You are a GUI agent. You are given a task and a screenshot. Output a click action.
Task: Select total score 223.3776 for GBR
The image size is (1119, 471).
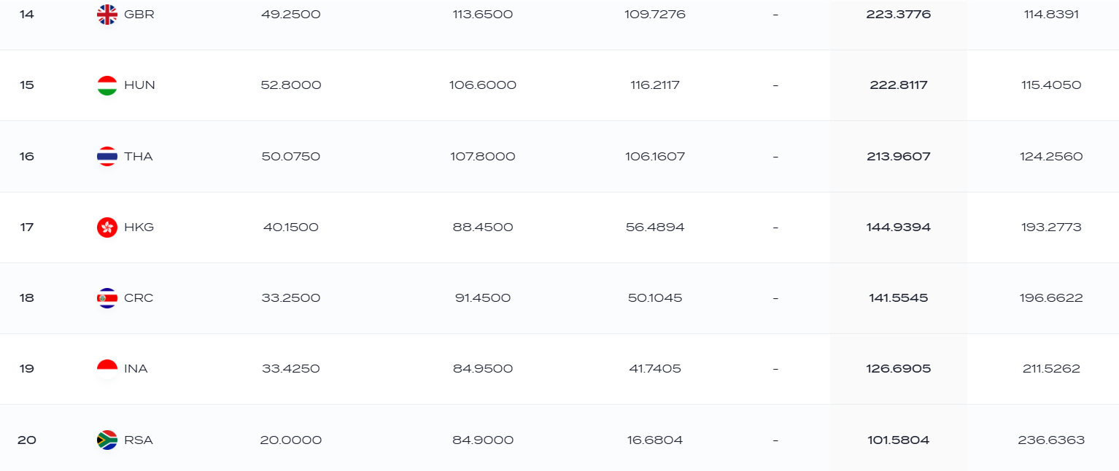click(899, 15)
